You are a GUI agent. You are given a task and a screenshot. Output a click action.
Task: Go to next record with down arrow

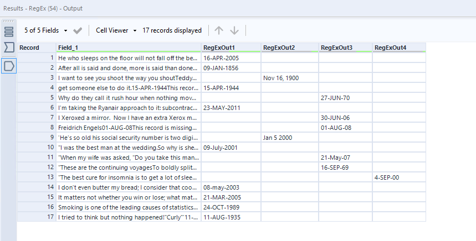pyautogui.click(x=234, y=30)
